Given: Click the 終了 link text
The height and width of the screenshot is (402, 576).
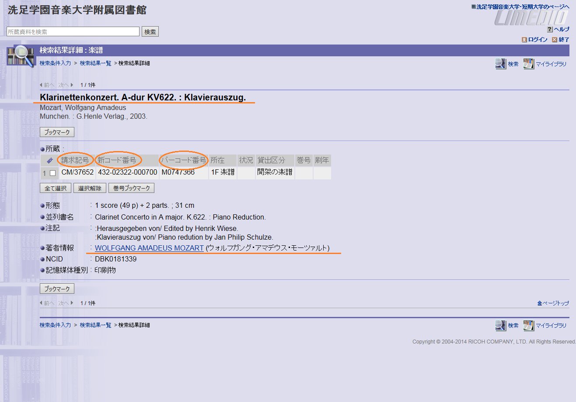Looking at the screenshot, I should (564, 40).
